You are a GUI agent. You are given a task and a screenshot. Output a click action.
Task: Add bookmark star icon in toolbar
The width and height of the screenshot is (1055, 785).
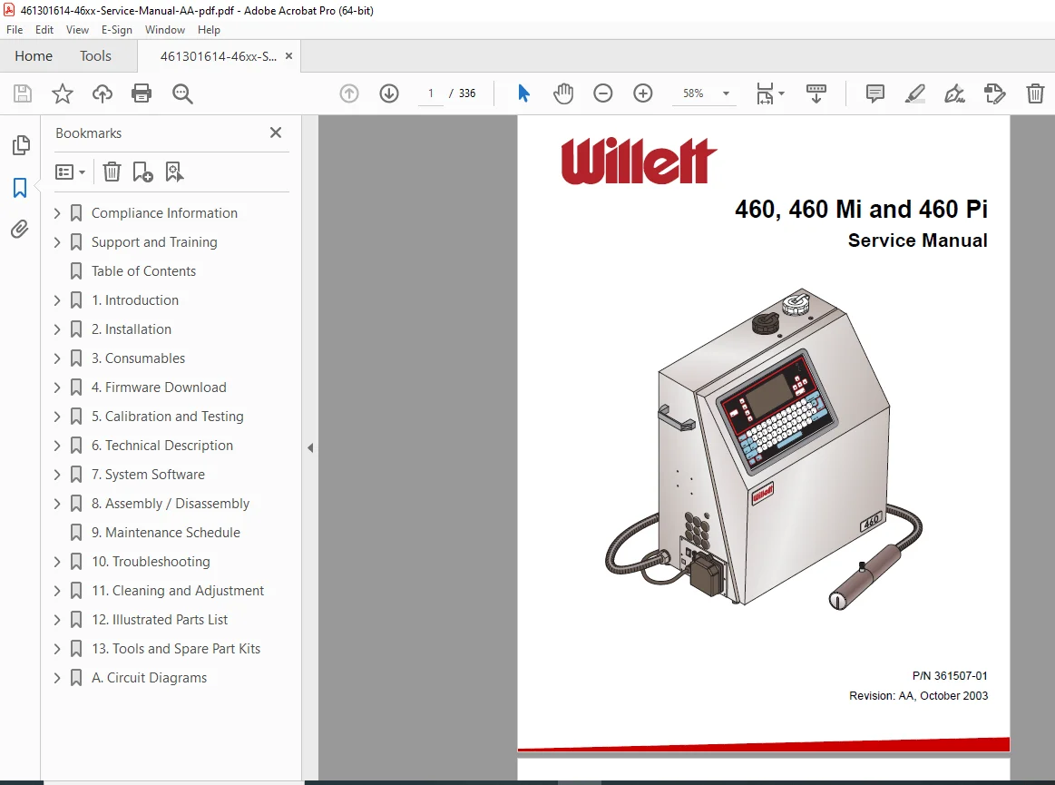pyautogui.click(x=62, y=93)
